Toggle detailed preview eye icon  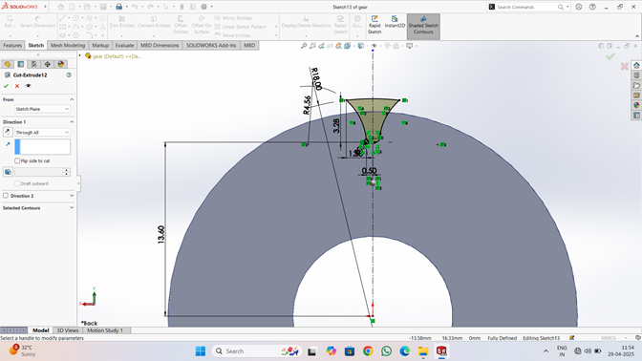point(28,86)
